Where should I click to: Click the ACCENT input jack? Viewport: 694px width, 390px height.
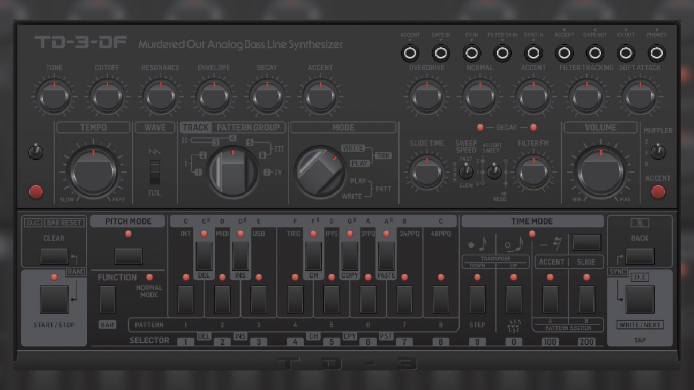click(410, 53)
